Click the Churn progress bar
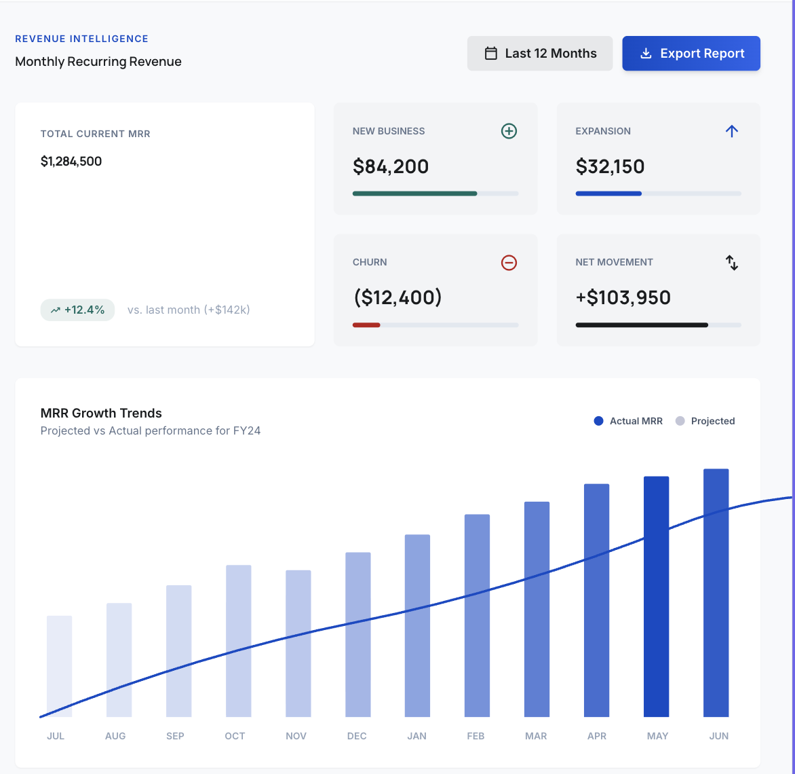 tap(435, 325)
